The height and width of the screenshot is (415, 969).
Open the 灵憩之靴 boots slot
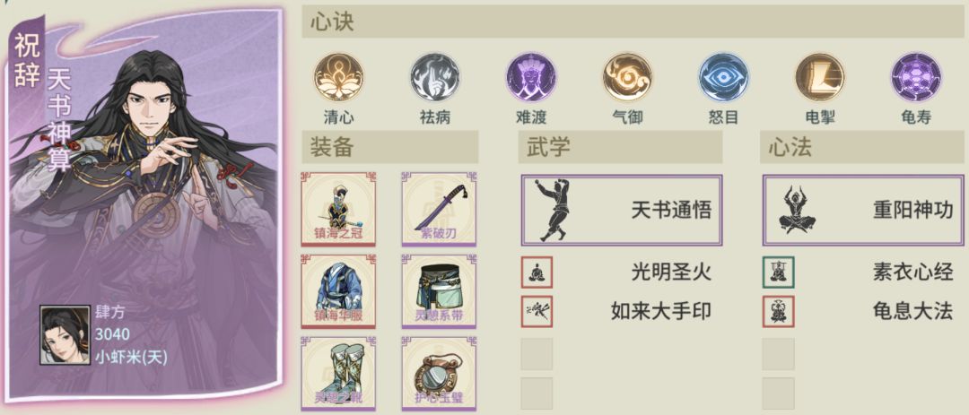pos(338,374)
